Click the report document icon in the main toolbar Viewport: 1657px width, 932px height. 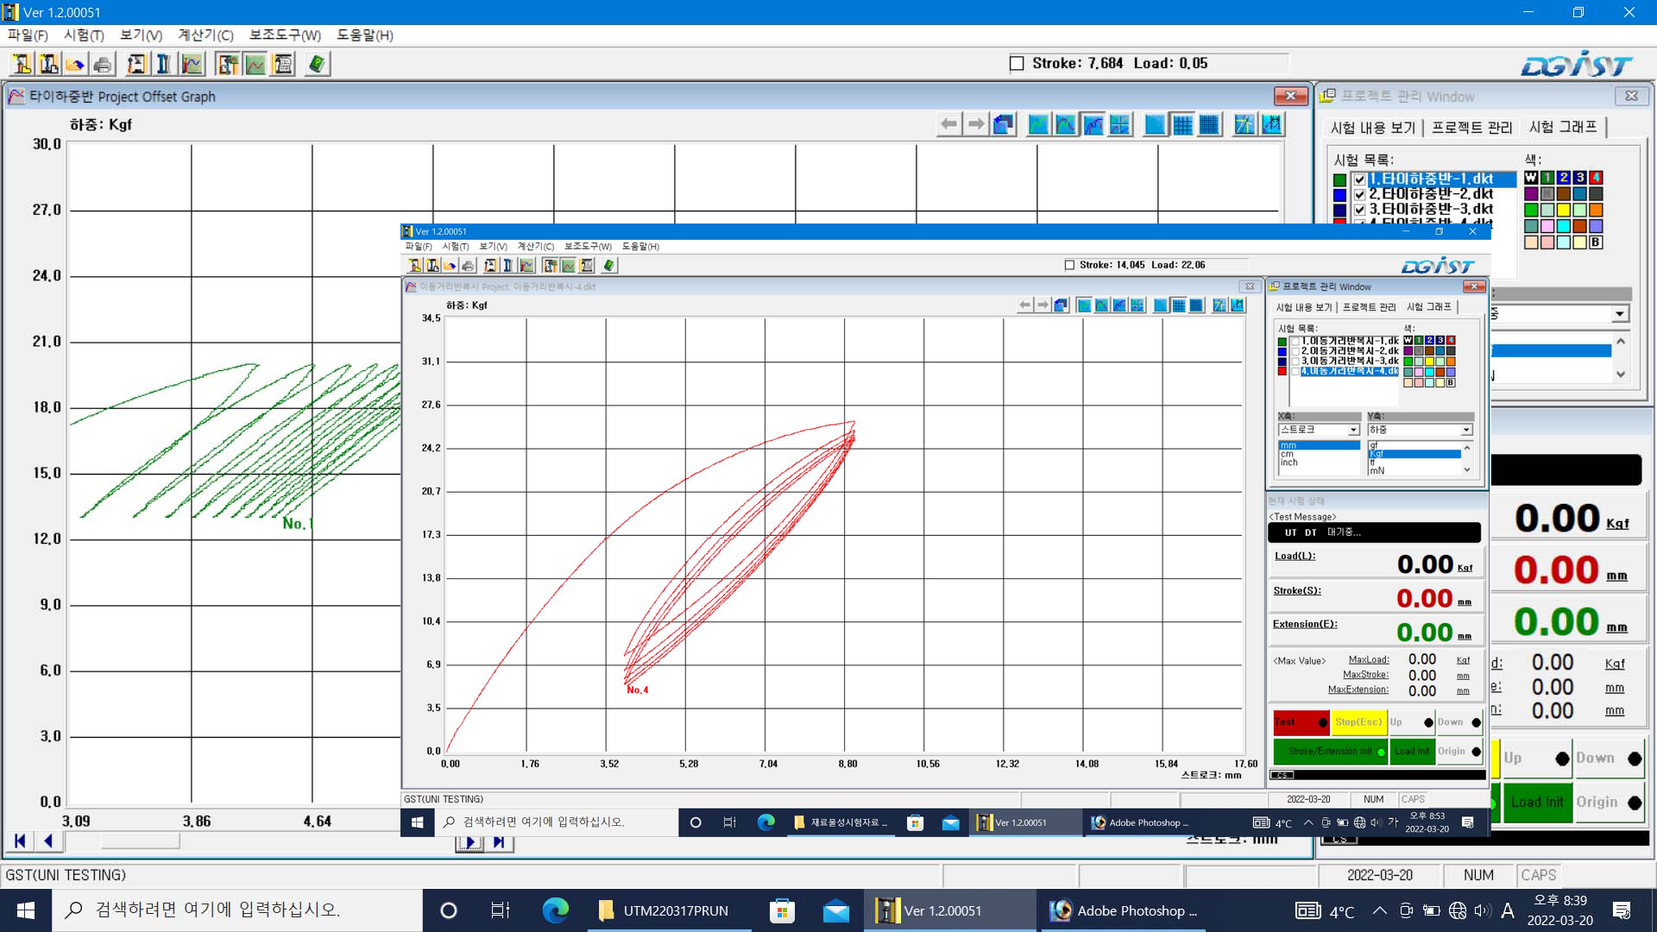282,64
